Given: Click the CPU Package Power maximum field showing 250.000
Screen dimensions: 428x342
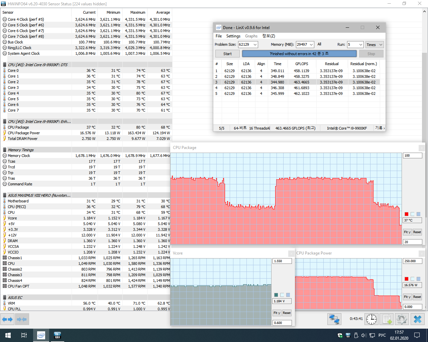Looking at the screenshot, I should (x=412, y=261).
